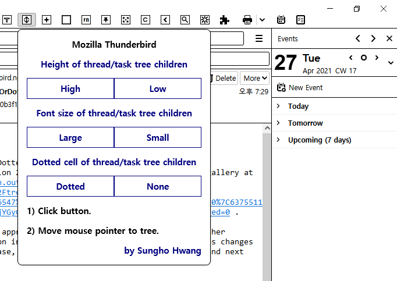Open the More actions dropdown

point(255,78)
